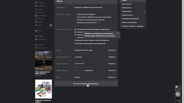Click Изменить next to Адрес страницы

point(112,71)
